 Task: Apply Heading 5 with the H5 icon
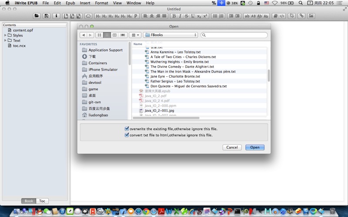123,16
